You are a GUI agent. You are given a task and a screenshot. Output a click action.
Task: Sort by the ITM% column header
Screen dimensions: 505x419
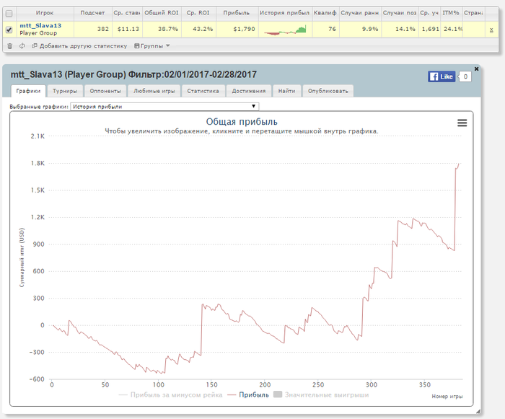pyautogui.click(x=451, y=13)
